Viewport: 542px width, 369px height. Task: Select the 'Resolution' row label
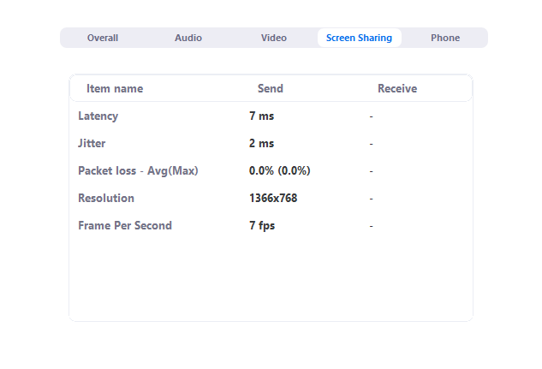point(106,198)
